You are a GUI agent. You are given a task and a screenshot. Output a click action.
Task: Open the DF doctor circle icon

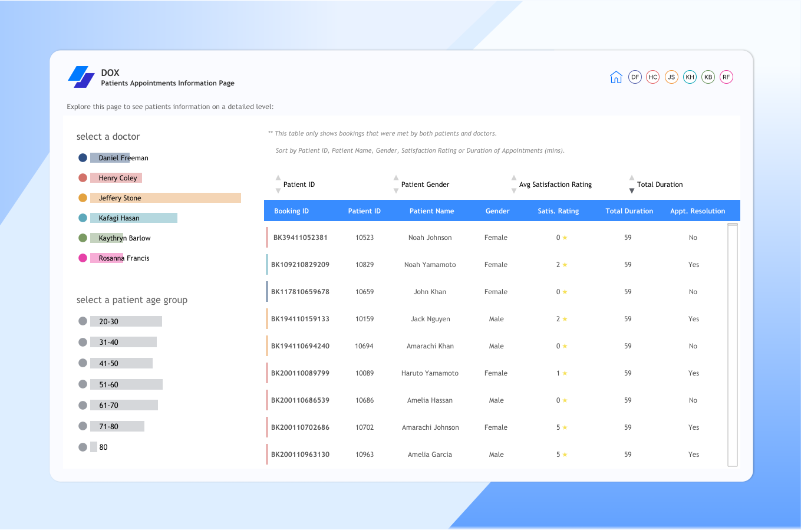(635, 77)
